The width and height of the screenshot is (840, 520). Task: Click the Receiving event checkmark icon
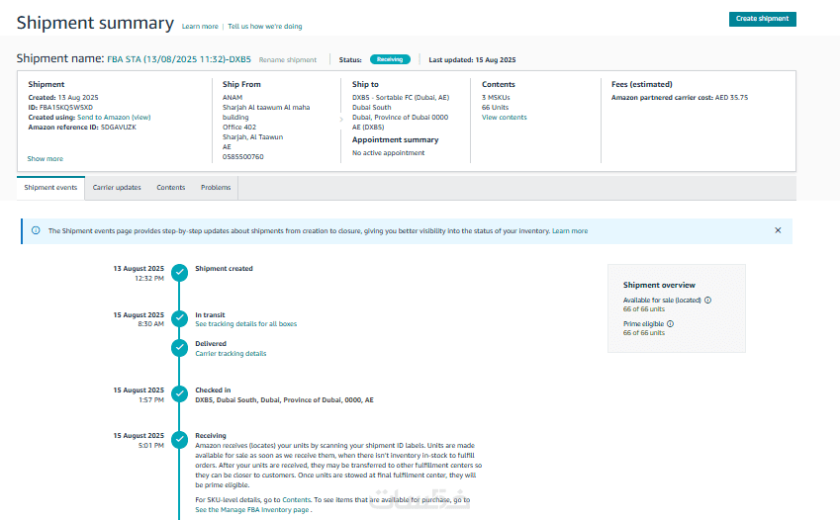click(179, 440)
